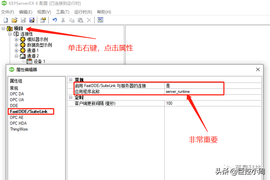Click the Undo arrow icon
The image size is (270, 180).
tap(55, 20)
